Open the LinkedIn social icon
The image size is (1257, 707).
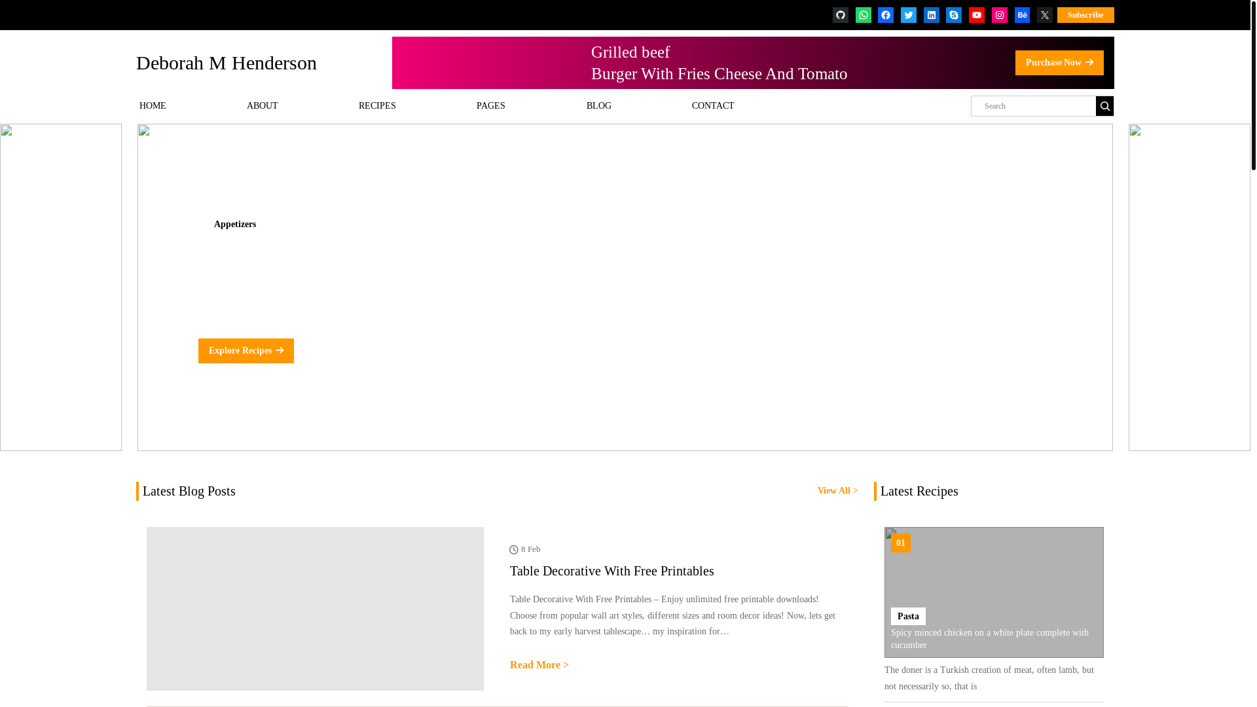pyautogui.click(x=932, y=15)
